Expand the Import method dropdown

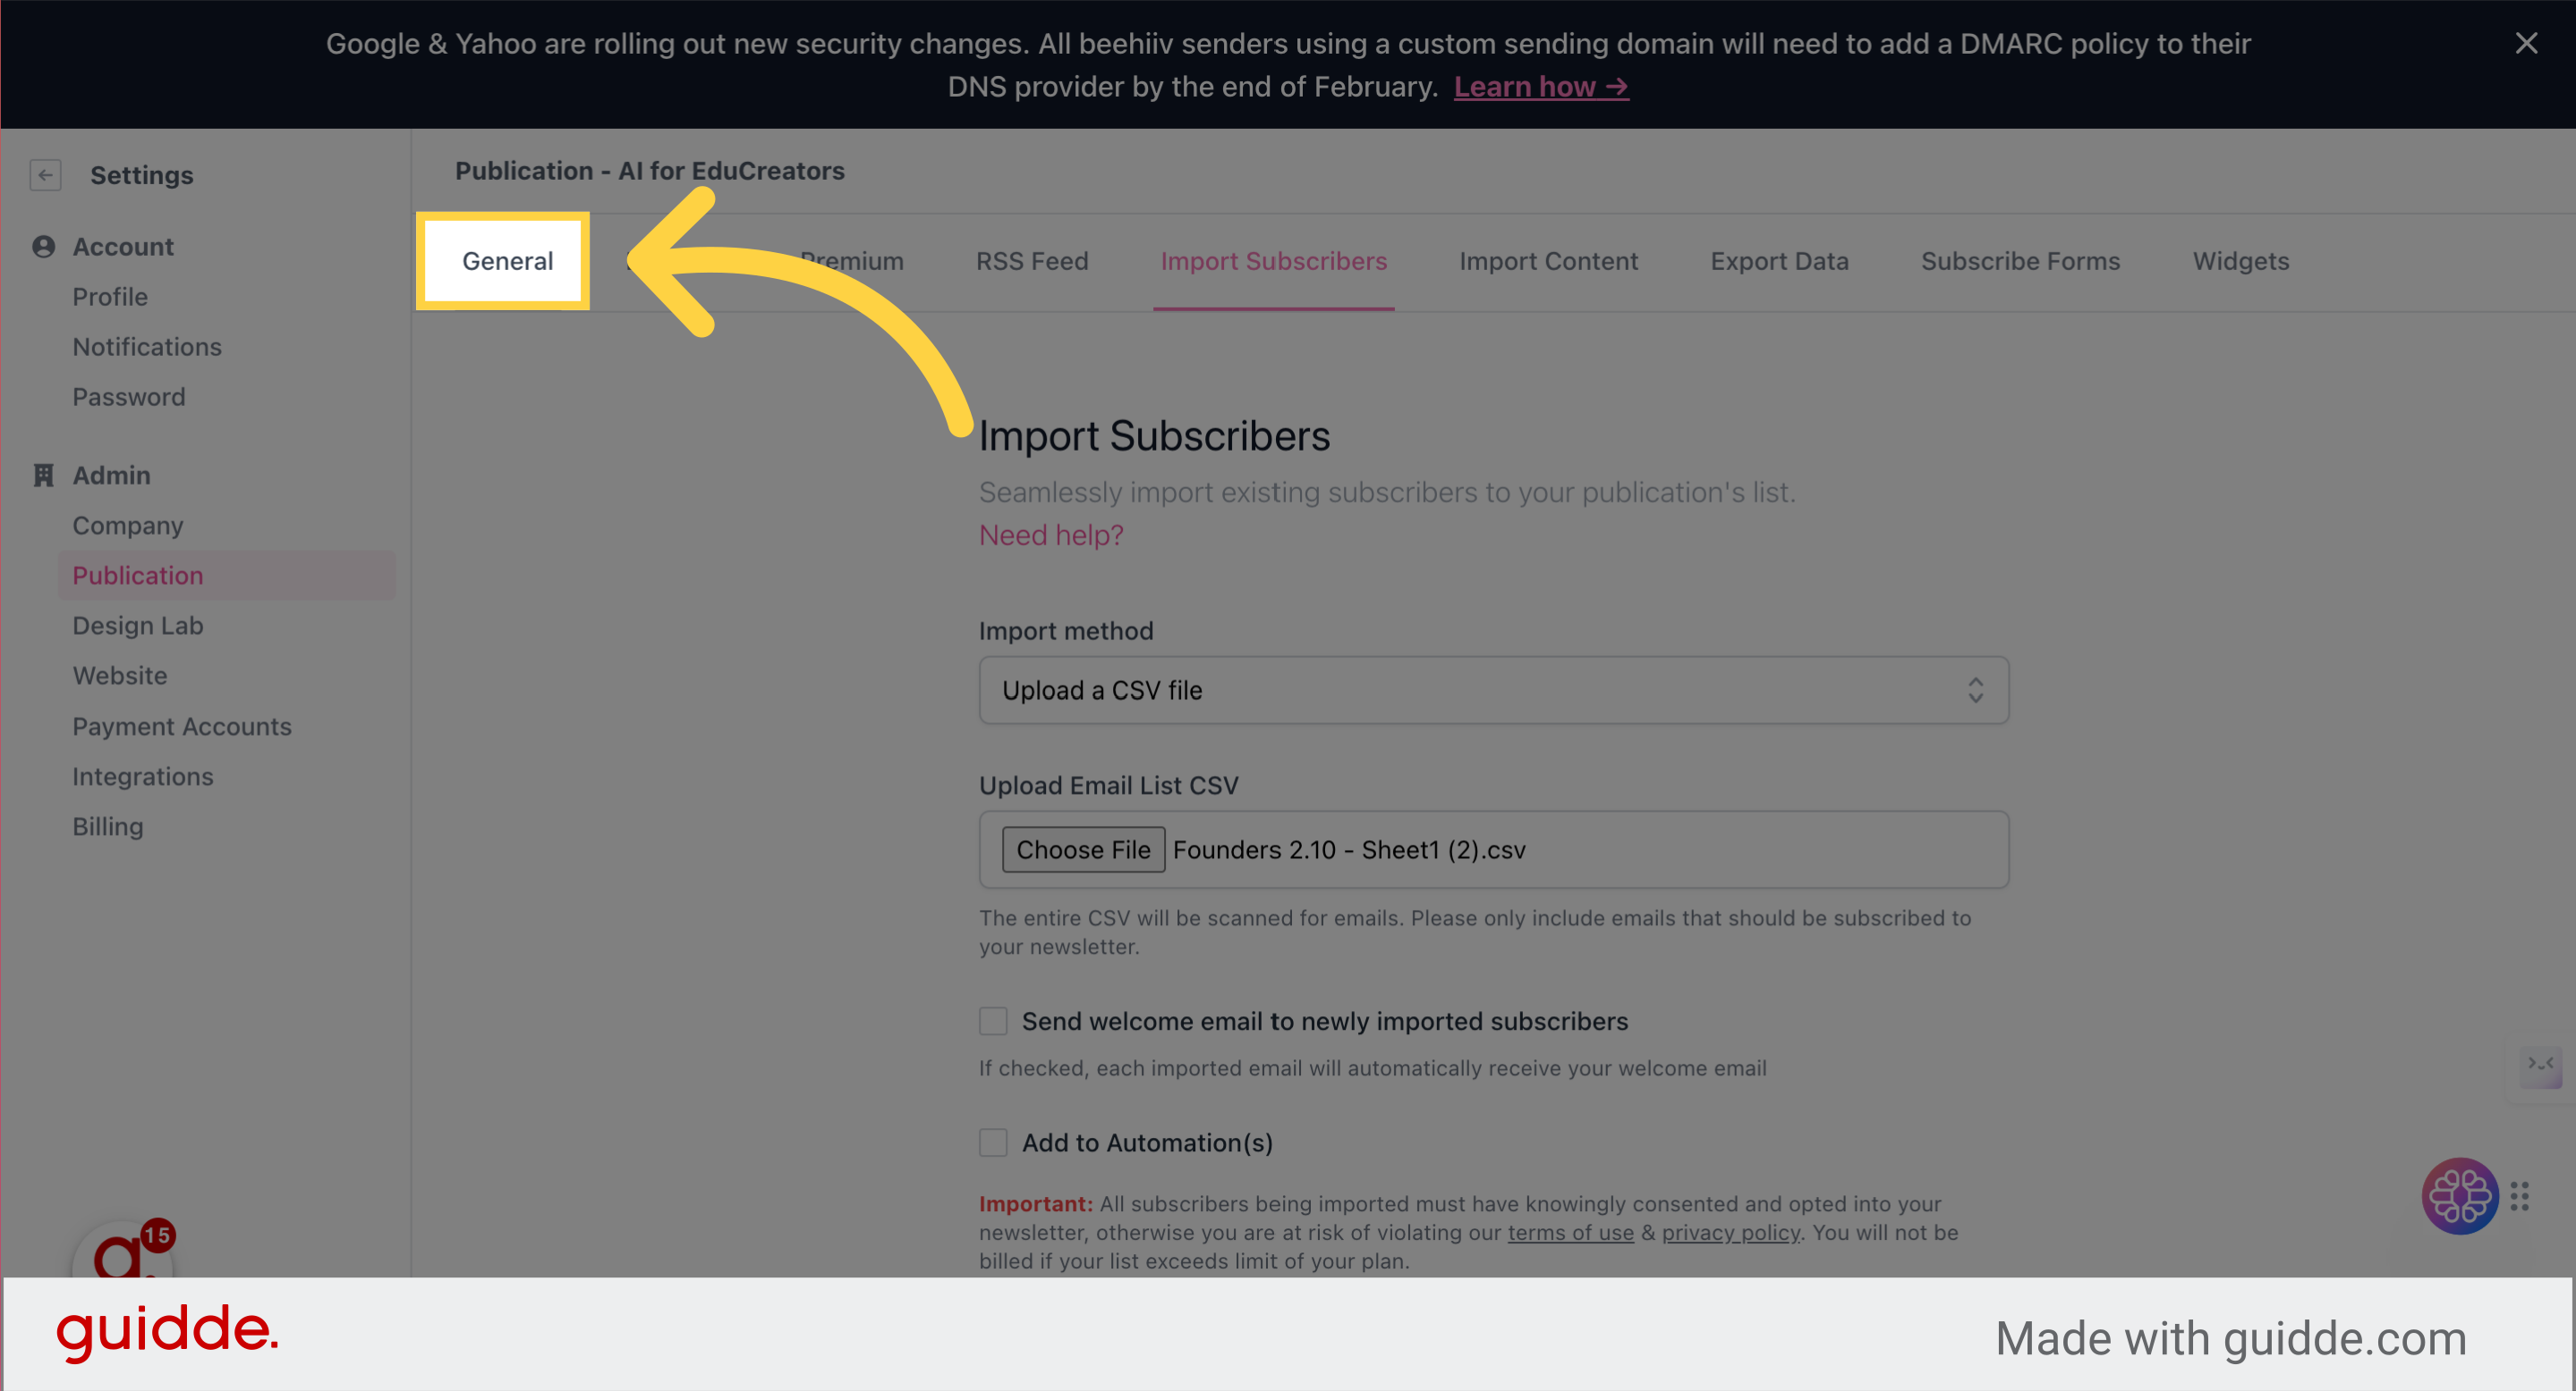tap(1493, 690)
